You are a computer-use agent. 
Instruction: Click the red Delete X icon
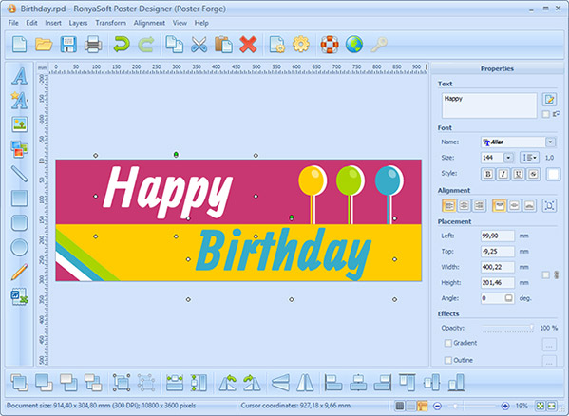[248, 45]
